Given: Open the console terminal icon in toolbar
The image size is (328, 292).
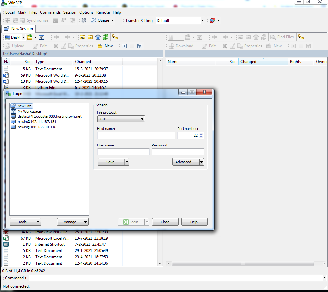Looking at the screenshot, I should (x=56, y=20).
